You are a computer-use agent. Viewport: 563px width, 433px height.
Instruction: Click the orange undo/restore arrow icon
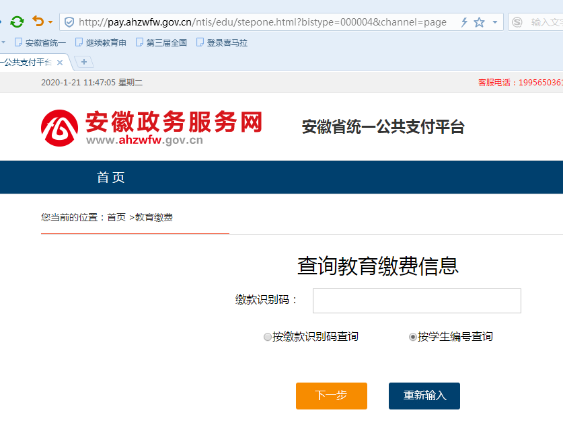[x=38, y=22]
